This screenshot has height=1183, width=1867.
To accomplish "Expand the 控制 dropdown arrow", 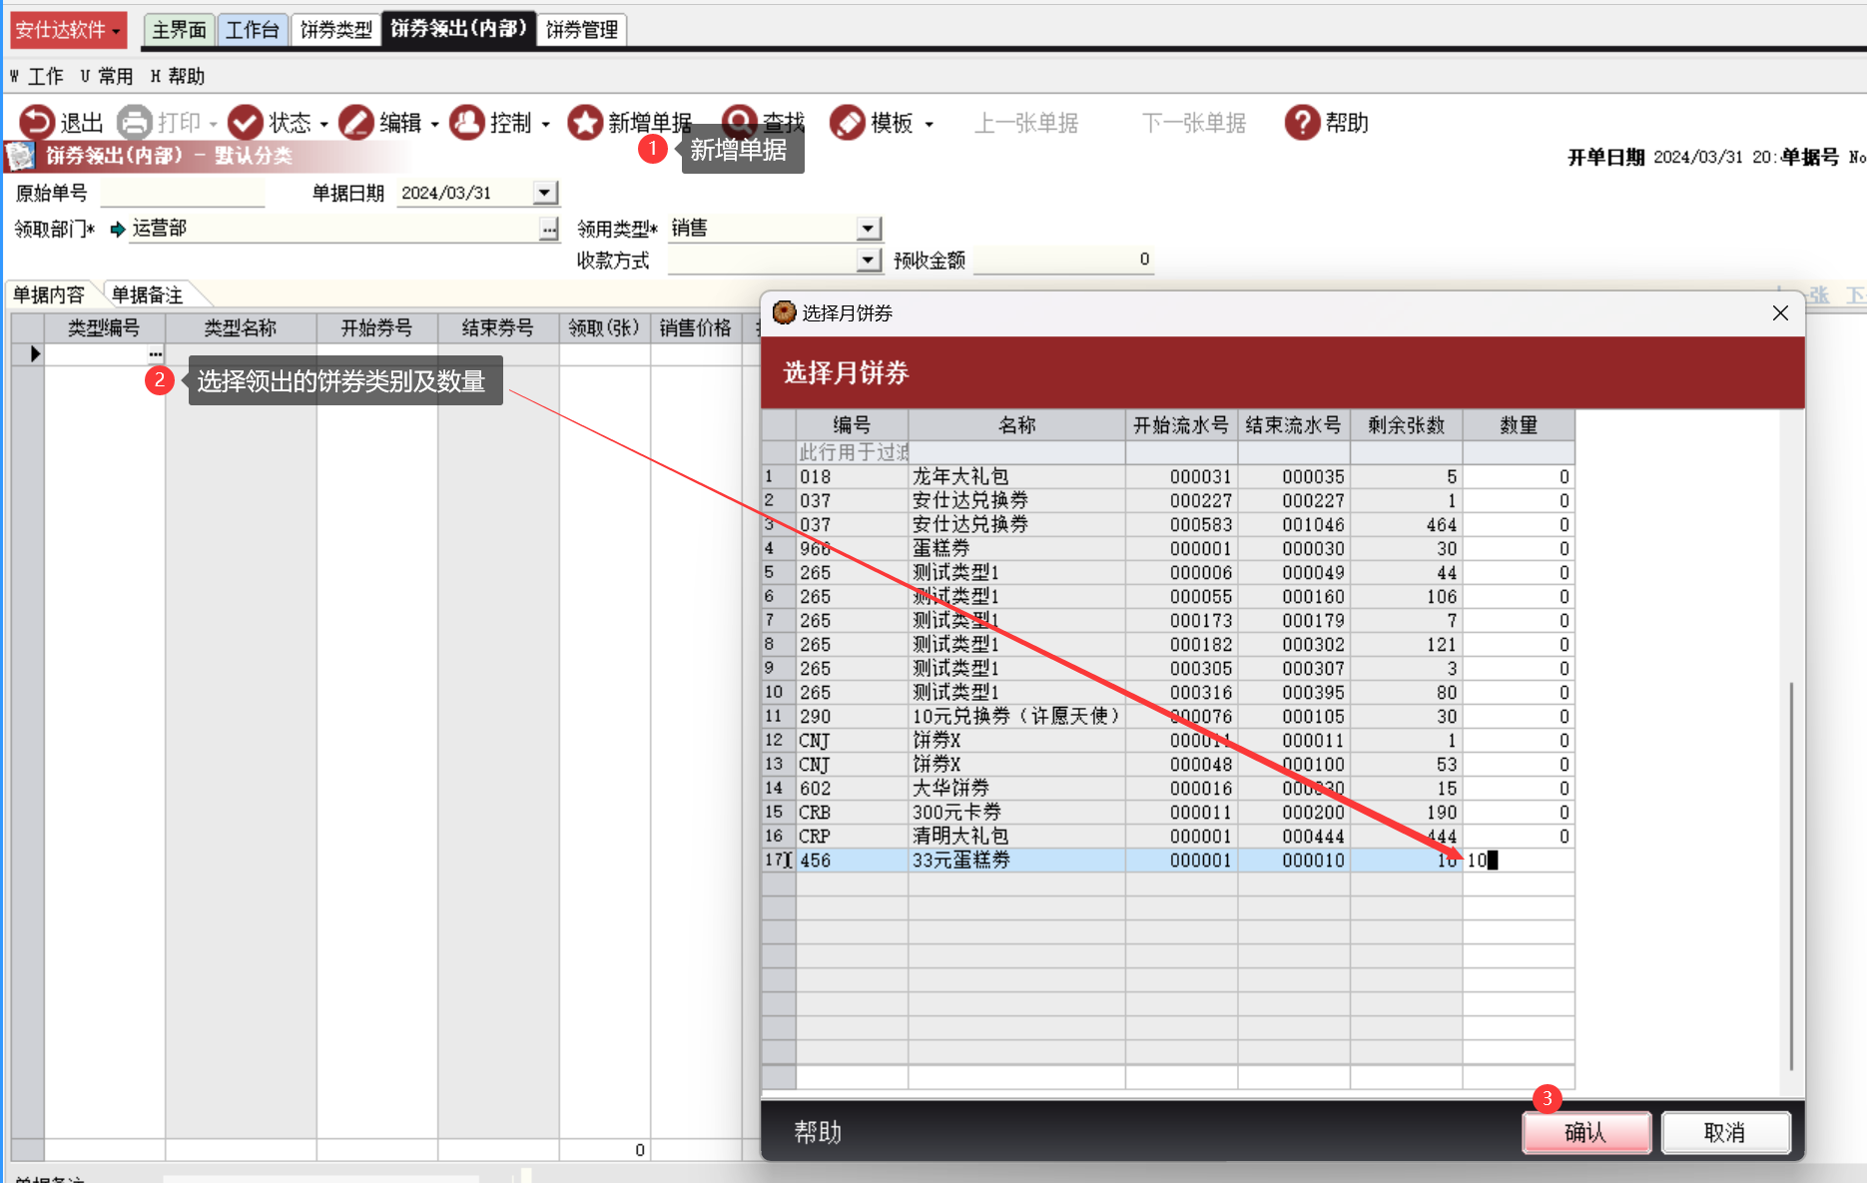I will pos(545,124).
